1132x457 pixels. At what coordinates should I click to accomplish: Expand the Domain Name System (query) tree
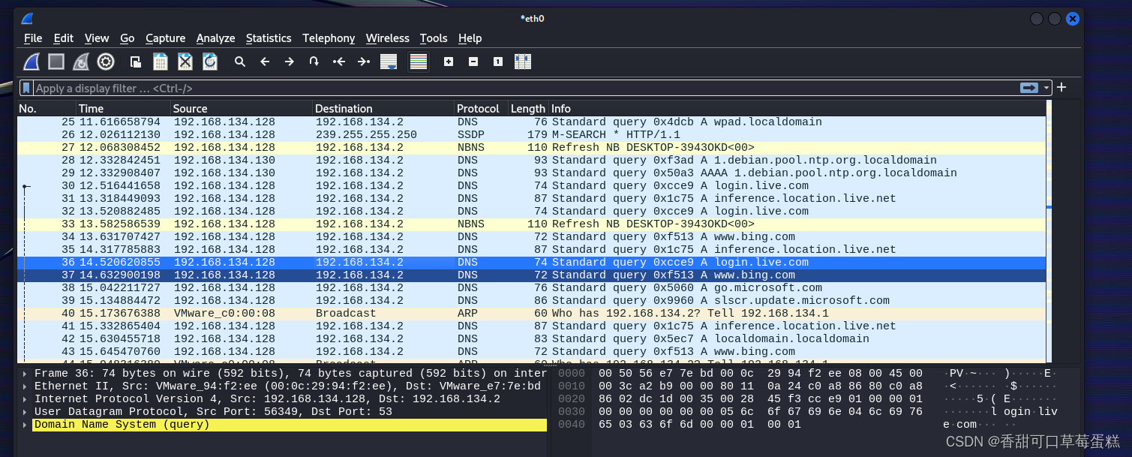pyautogui.click(x=26, y=425)
